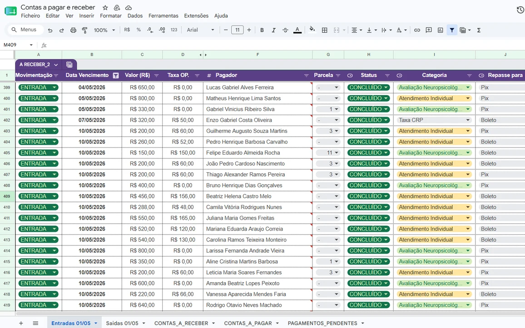Toggle strikethrough formatting

click(x=285, y=30)
